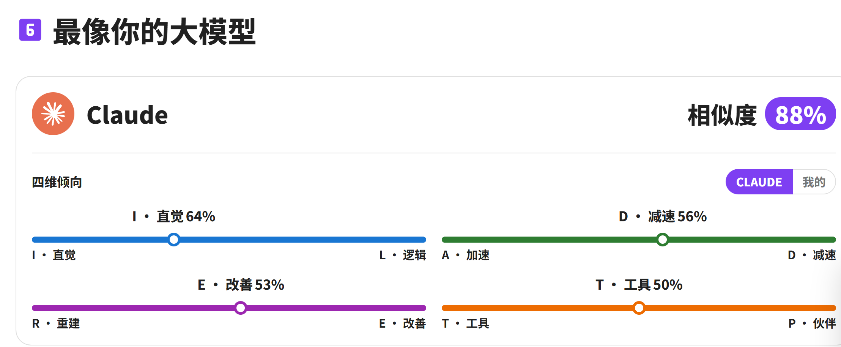Click the P · 伙伴 endpoint label

coord(812,323)
